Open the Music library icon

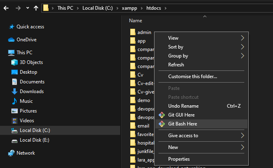15,101
